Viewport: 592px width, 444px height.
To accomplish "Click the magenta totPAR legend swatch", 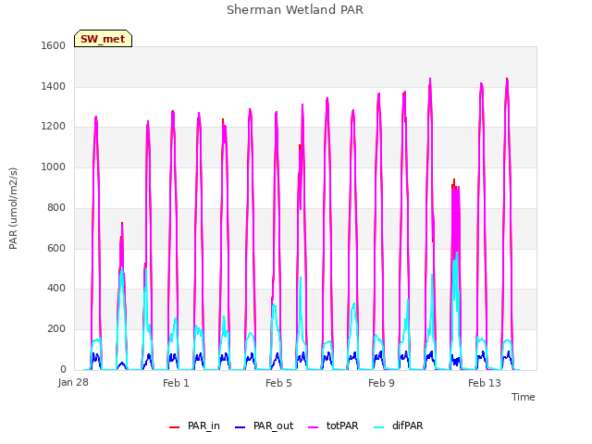I will 314,427.
